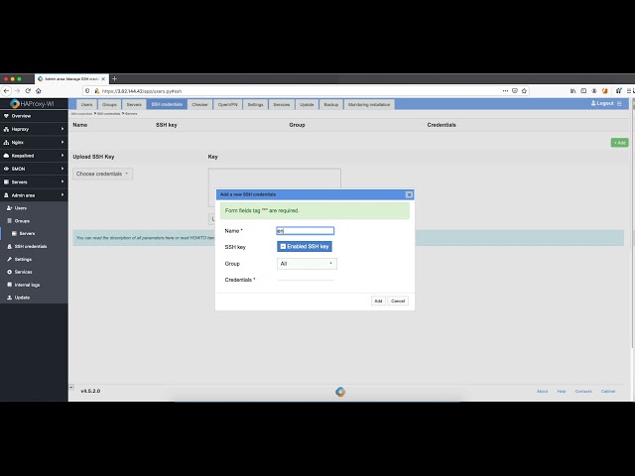Click the Keepalived cloud icon
Image resolution: width=635 pixels, height=476 pixels.
pos(6,156)
